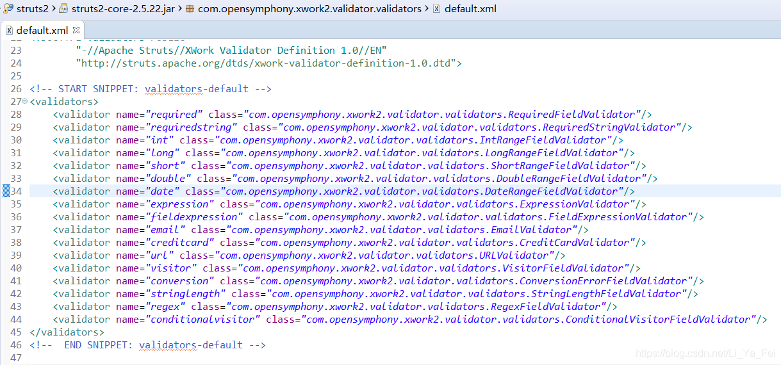
Task: Click name "regex" attribute value
Action: pyautogui.click(x=165, y=306)
